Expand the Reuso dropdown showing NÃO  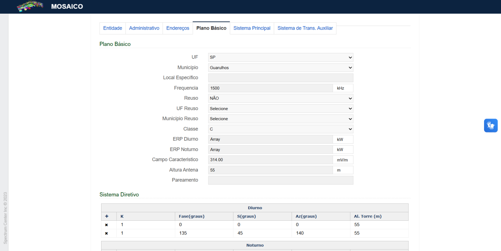point(281,98)
